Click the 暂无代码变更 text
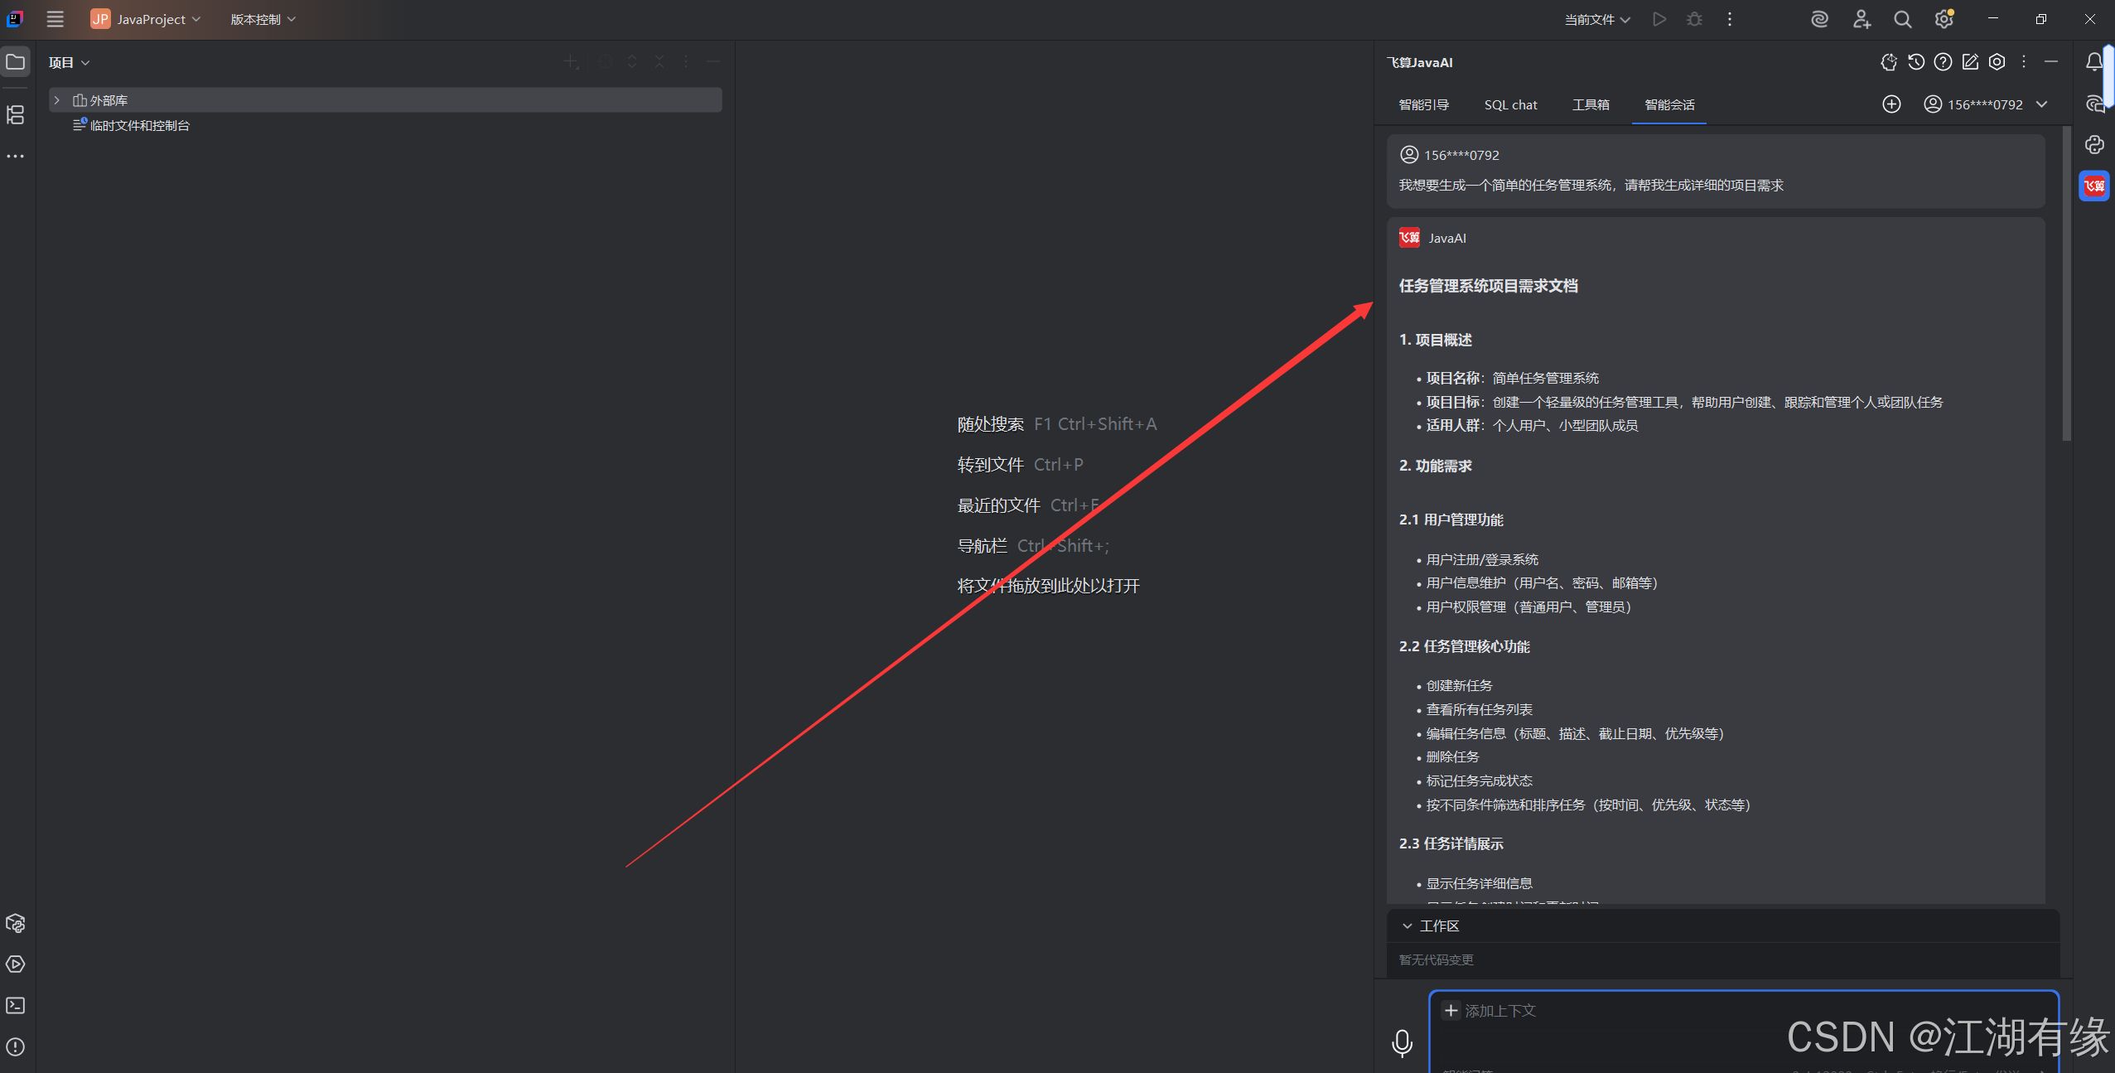The image size is (2115, 1073). pyautogui.click(x=1436, y=959)
